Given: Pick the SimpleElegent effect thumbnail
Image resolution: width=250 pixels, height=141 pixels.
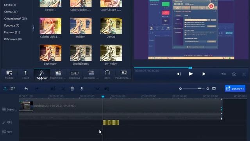Looking at the screenshot, I should point(81,53).
